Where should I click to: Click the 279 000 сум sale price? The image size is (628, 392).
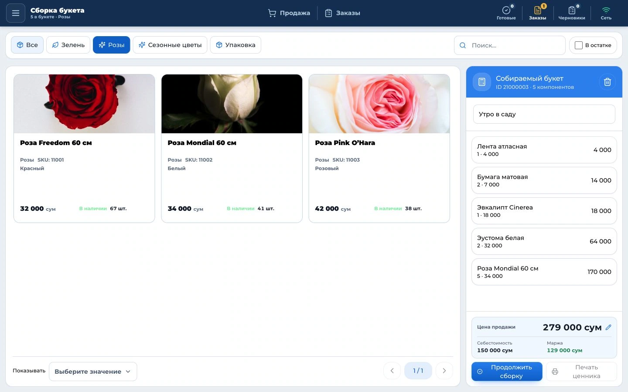coord(572,327)
